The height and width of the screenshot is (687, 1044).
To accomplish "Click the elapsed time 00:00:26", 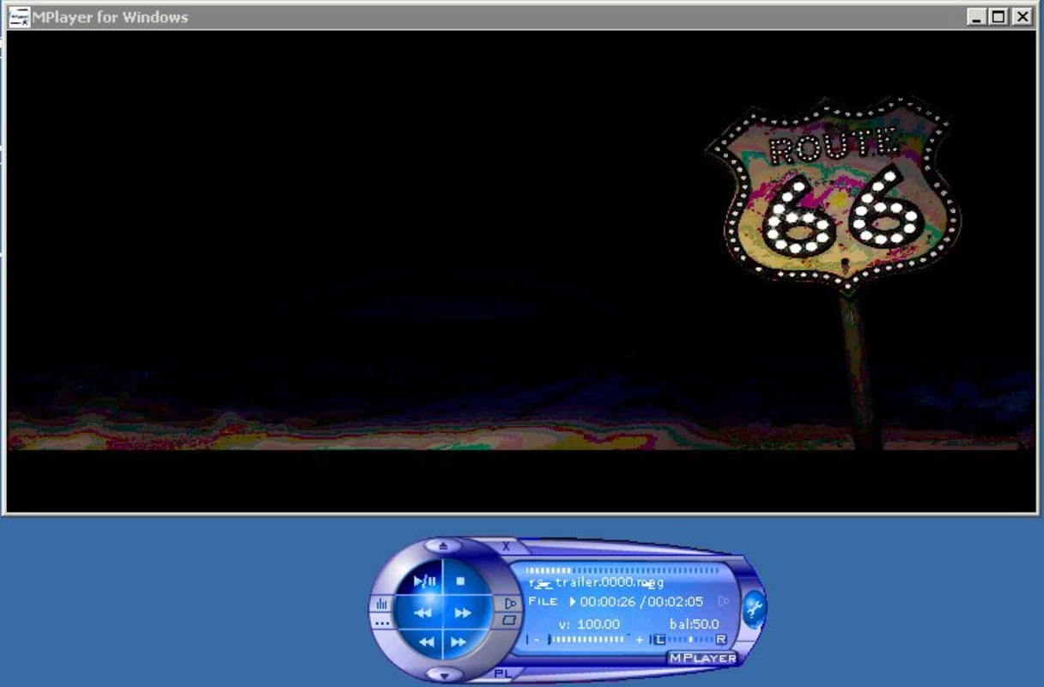I will 608,602.
